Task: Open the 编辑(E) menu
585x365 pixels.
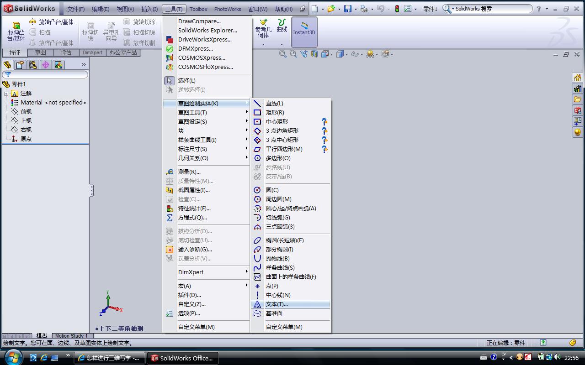Action: click(101, 9)
